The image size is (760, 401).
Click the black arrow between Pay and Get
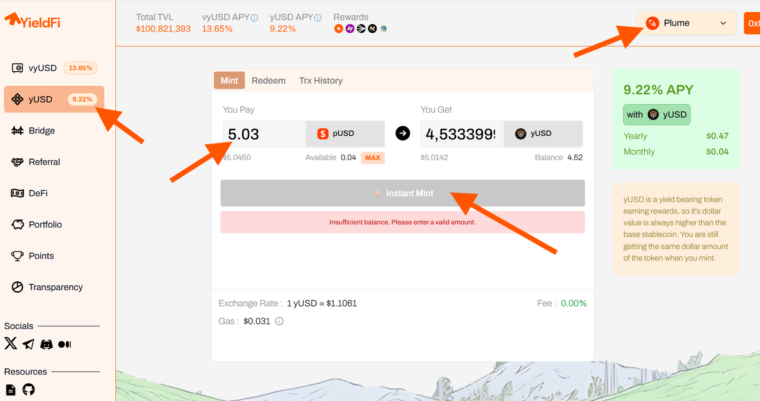pos(403,133)
